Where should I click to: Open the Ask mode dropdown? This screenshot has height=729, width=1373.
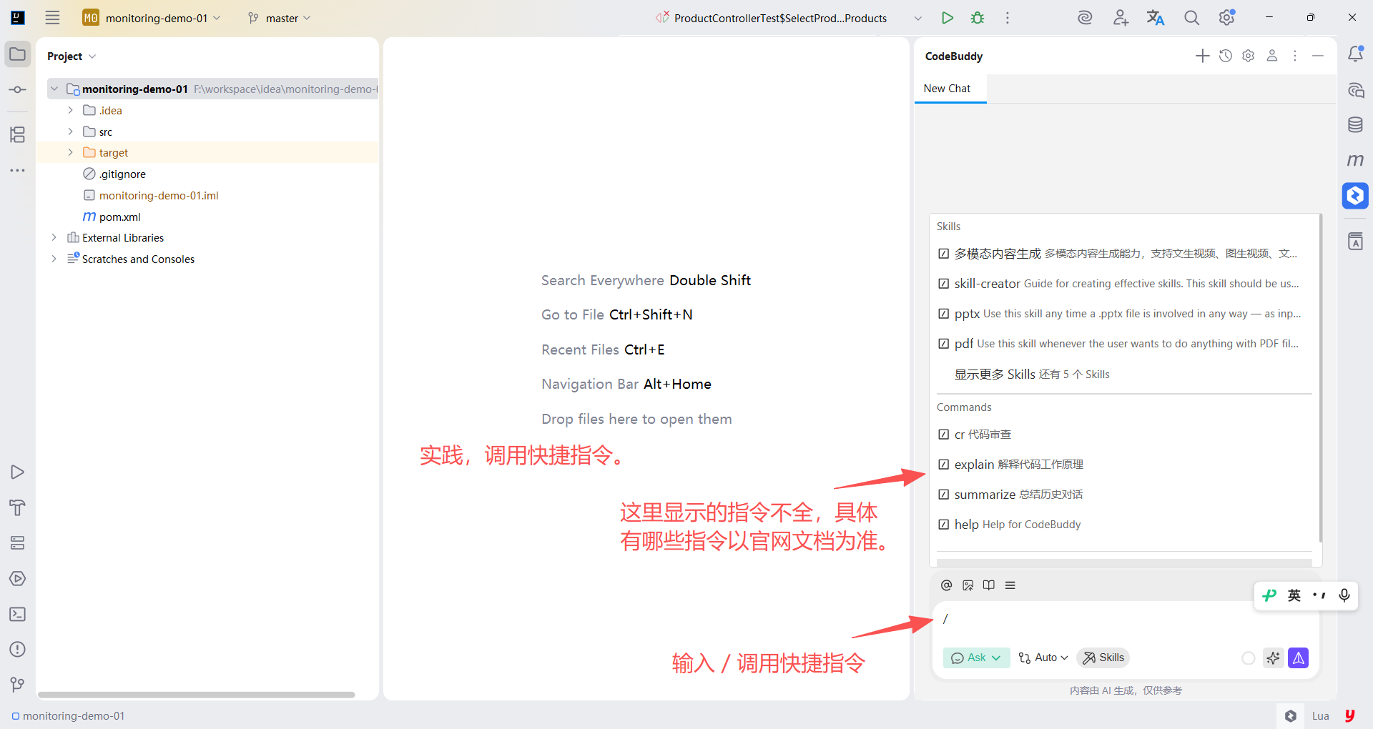coord(976,658)
